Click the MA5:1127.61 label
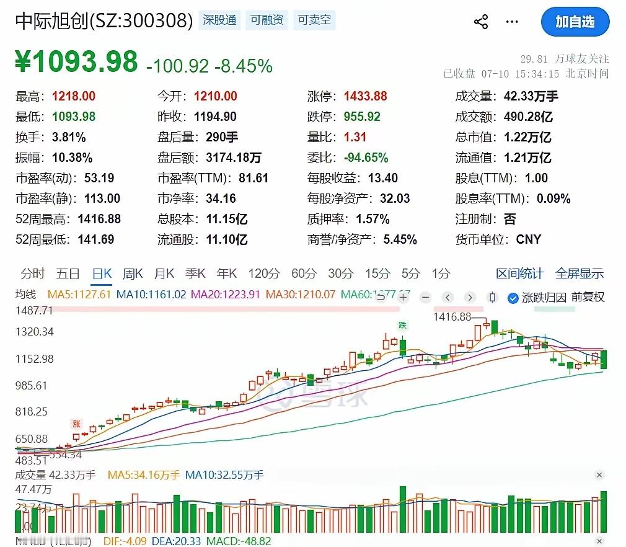Viewport: 626px width, 547px height. tap(79, 295)
